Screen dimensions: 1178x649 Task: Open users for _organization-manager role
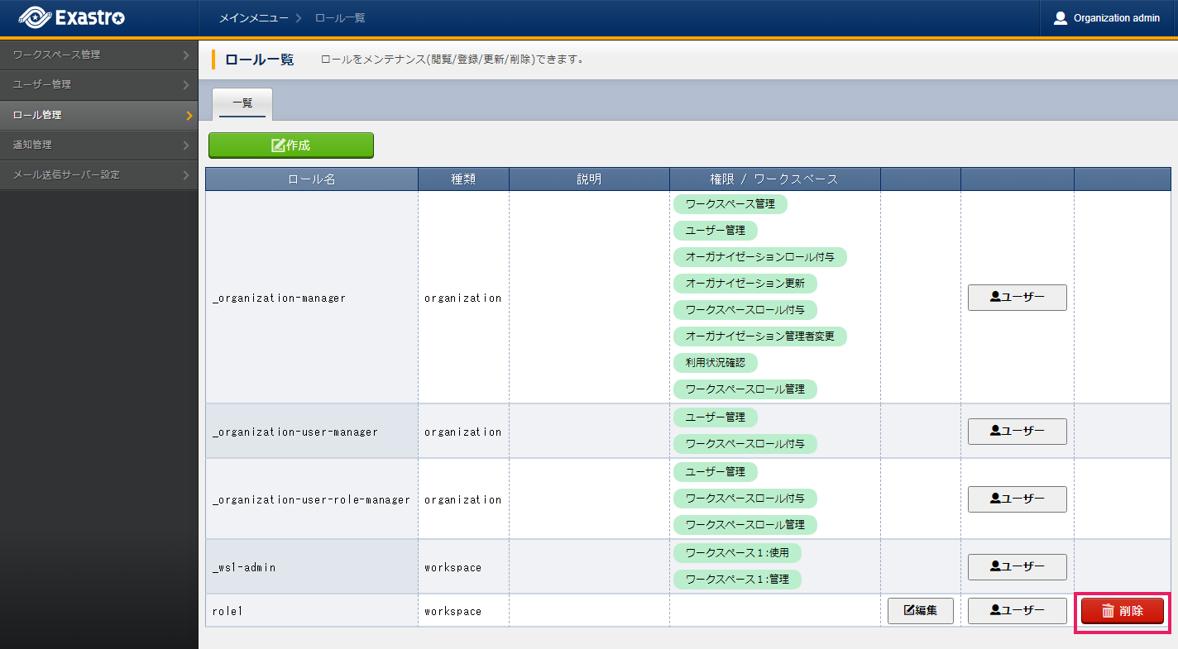click(1017, 298)
